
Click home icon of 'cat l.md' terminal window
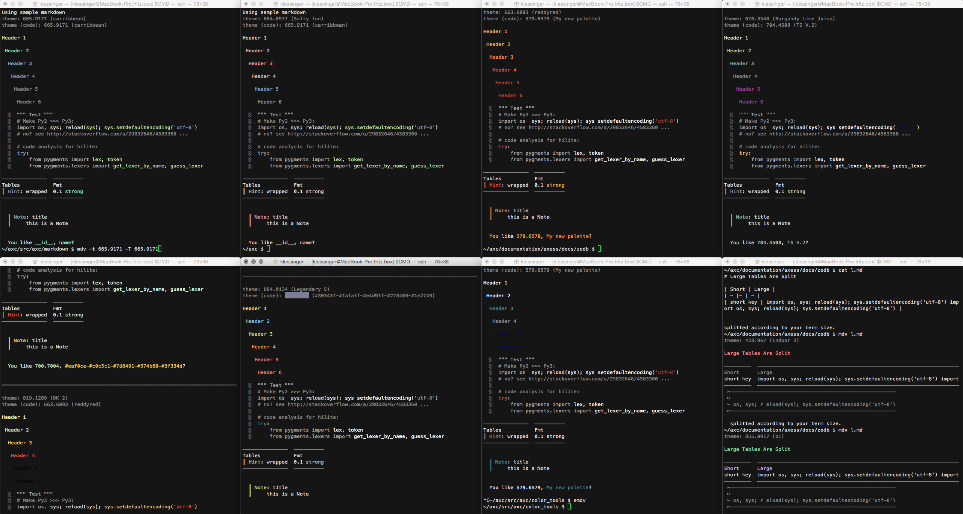[x=757, y=262]
